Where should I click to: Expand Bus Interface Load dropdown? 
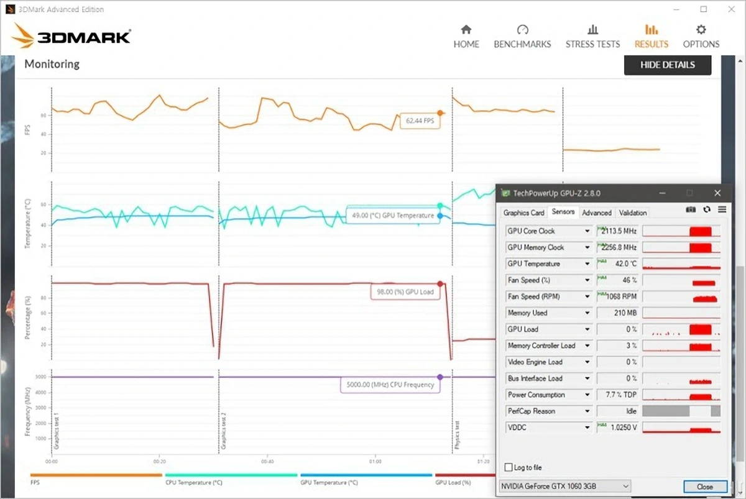click(x=587, y=378)
